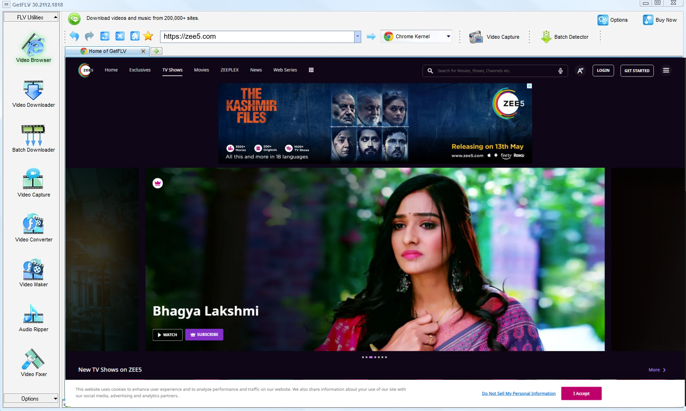Show the next carousel slide on right

coord(648,259)
